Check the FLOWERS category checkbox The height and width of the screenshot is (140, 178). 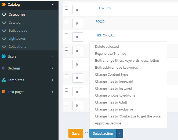pos(66,8)
